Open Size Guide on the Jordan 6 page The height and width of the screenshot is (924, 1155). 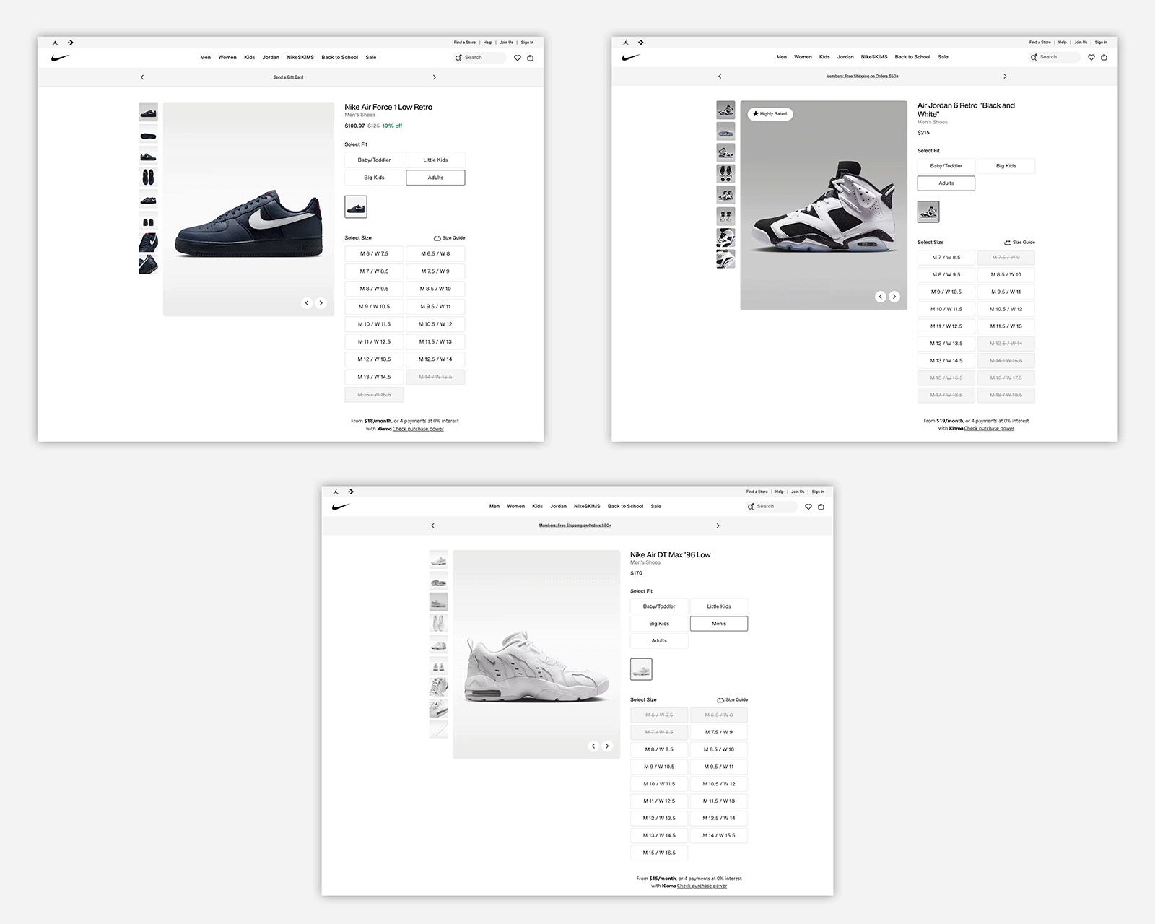pos(1019,243)
